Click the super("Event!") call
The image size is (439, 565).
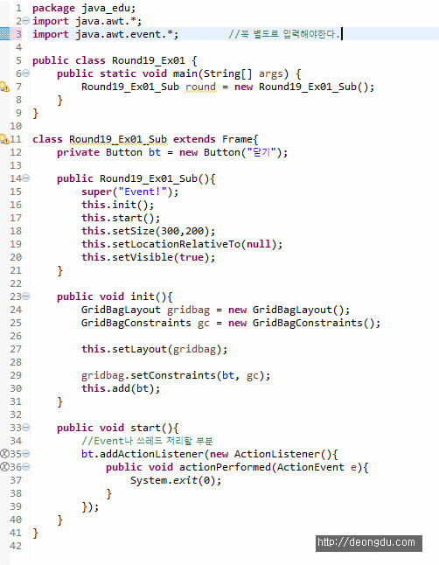coord(129,192)
